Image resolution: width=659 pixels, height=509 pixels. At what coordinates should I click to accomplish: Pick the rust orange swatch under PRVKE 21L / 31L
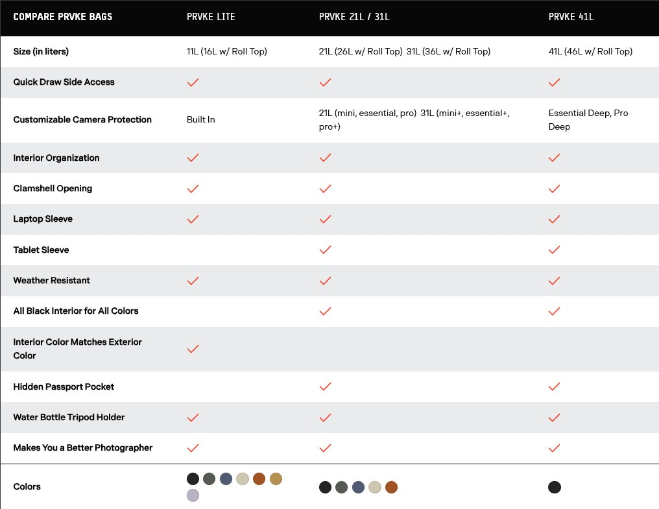391,487
